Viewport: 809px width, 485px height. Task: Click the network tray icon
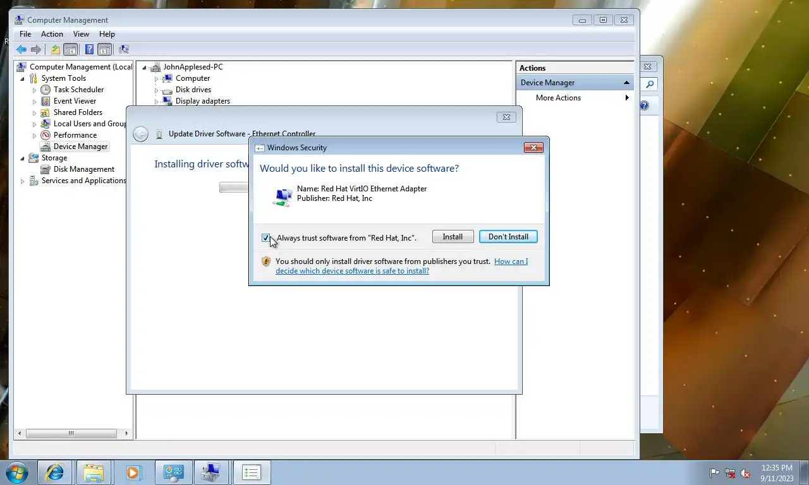[x=730, y=473]
